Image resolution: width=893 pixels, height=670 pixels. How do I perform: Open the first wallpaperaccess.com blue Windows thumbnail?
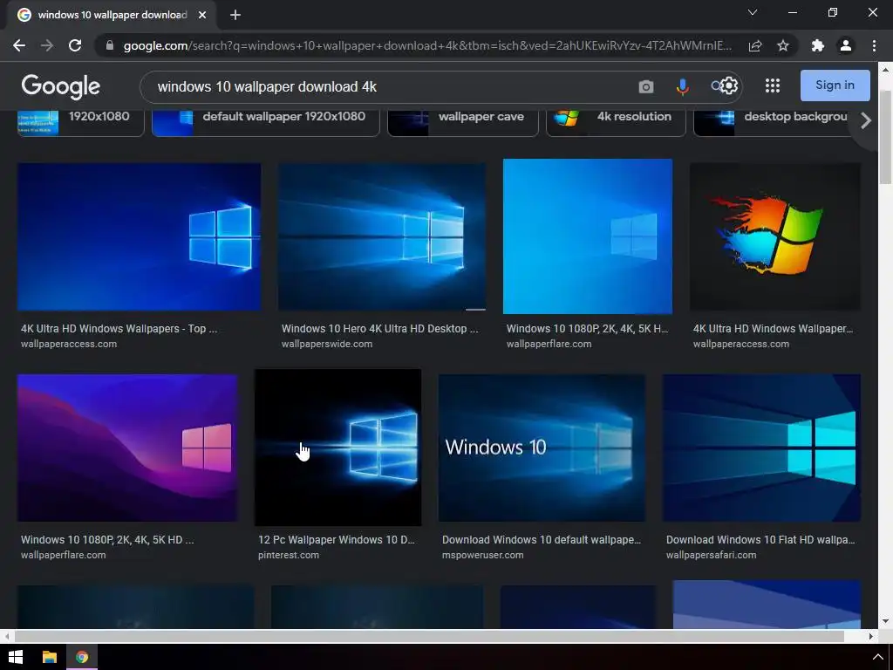pyautogui.click(x=139, y=236)
